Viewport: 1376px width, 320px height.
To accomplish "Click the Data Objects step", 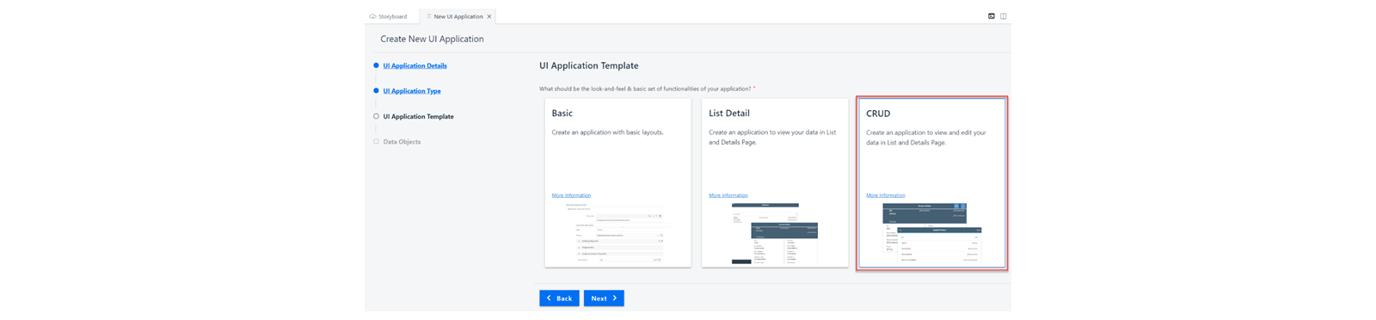I will pyautogui.click(x=402, y=142).
